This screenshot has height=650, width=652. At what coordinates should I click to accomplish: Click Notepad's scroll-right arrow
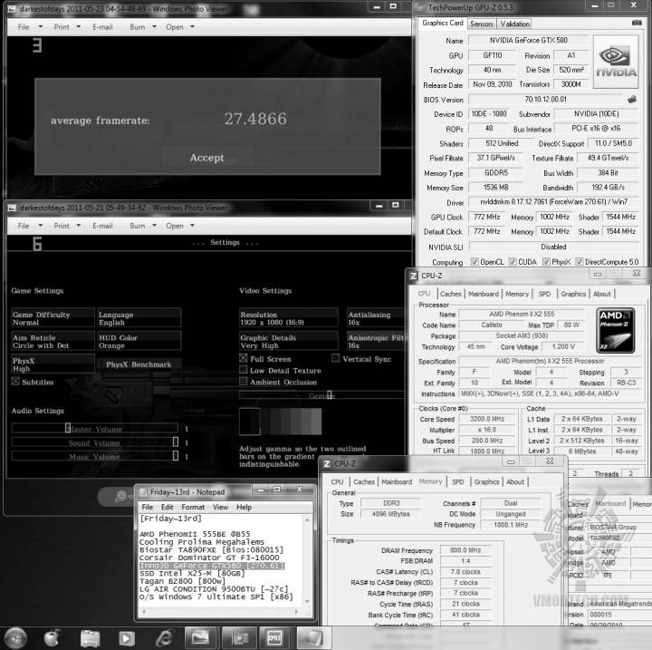pyautogui.click(x=296, y=612)
